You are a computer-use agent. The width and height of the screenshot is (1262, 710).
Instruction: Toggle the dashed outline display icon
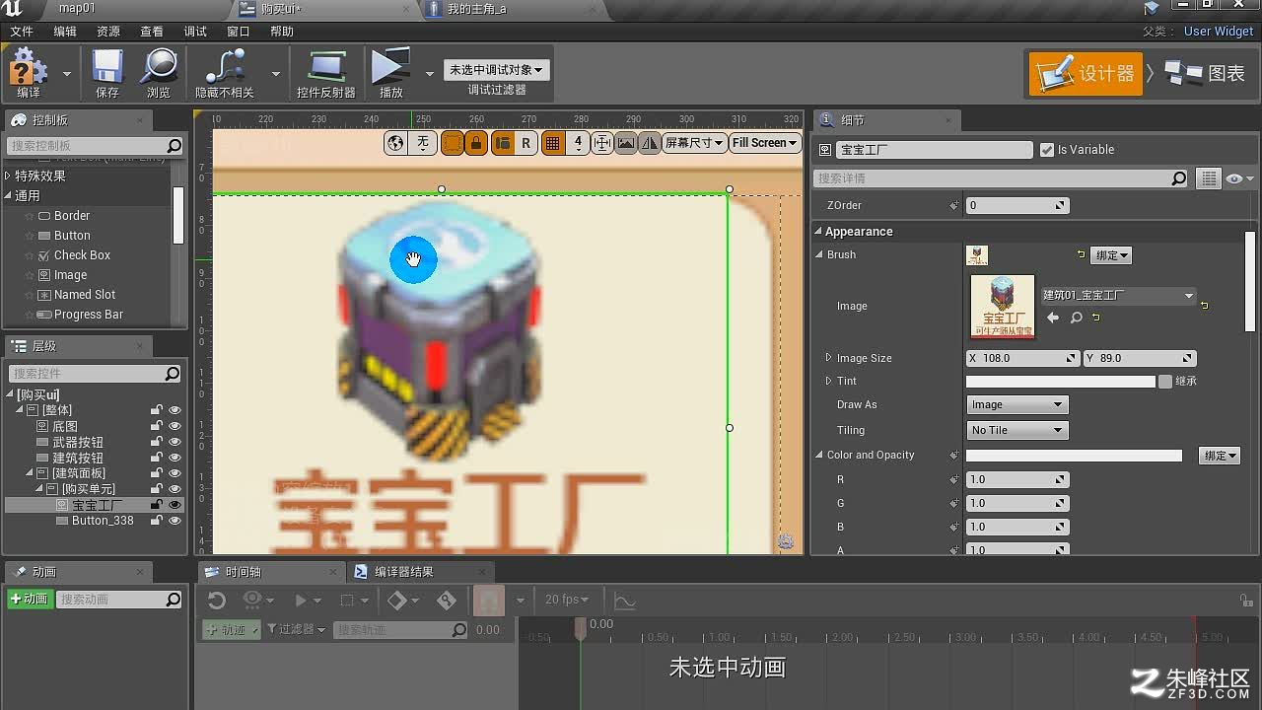453,143
